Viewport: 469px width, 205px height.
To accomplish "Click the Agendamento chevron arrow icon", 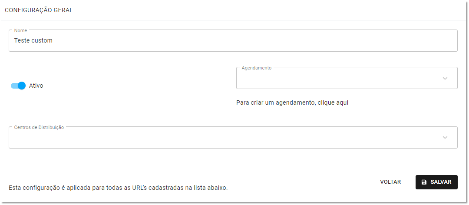I will tap(445, 79).
